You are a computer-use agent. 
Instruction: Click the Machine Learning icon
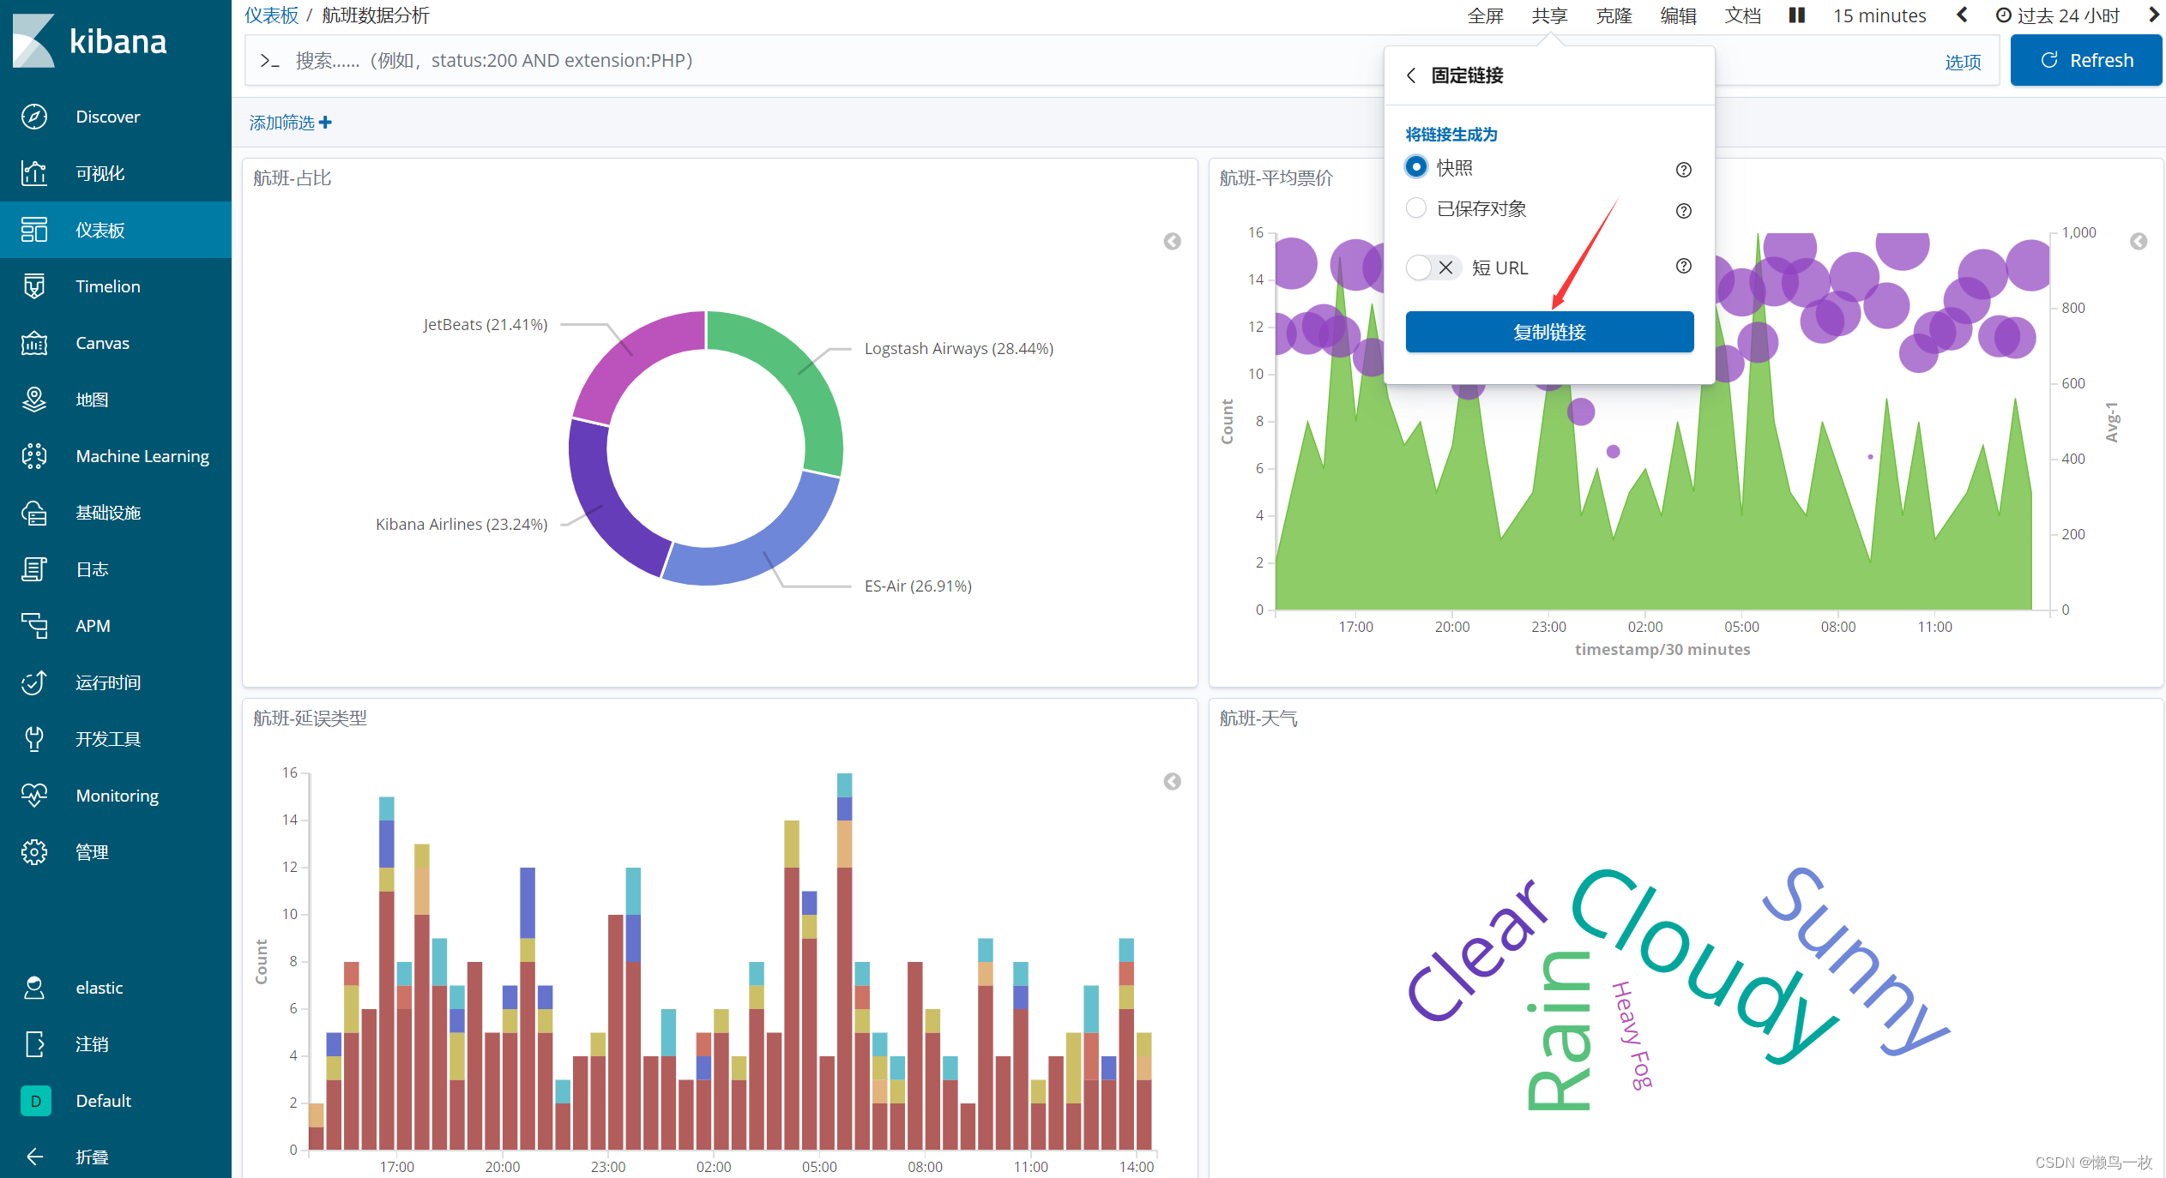(x=34, y=456)
